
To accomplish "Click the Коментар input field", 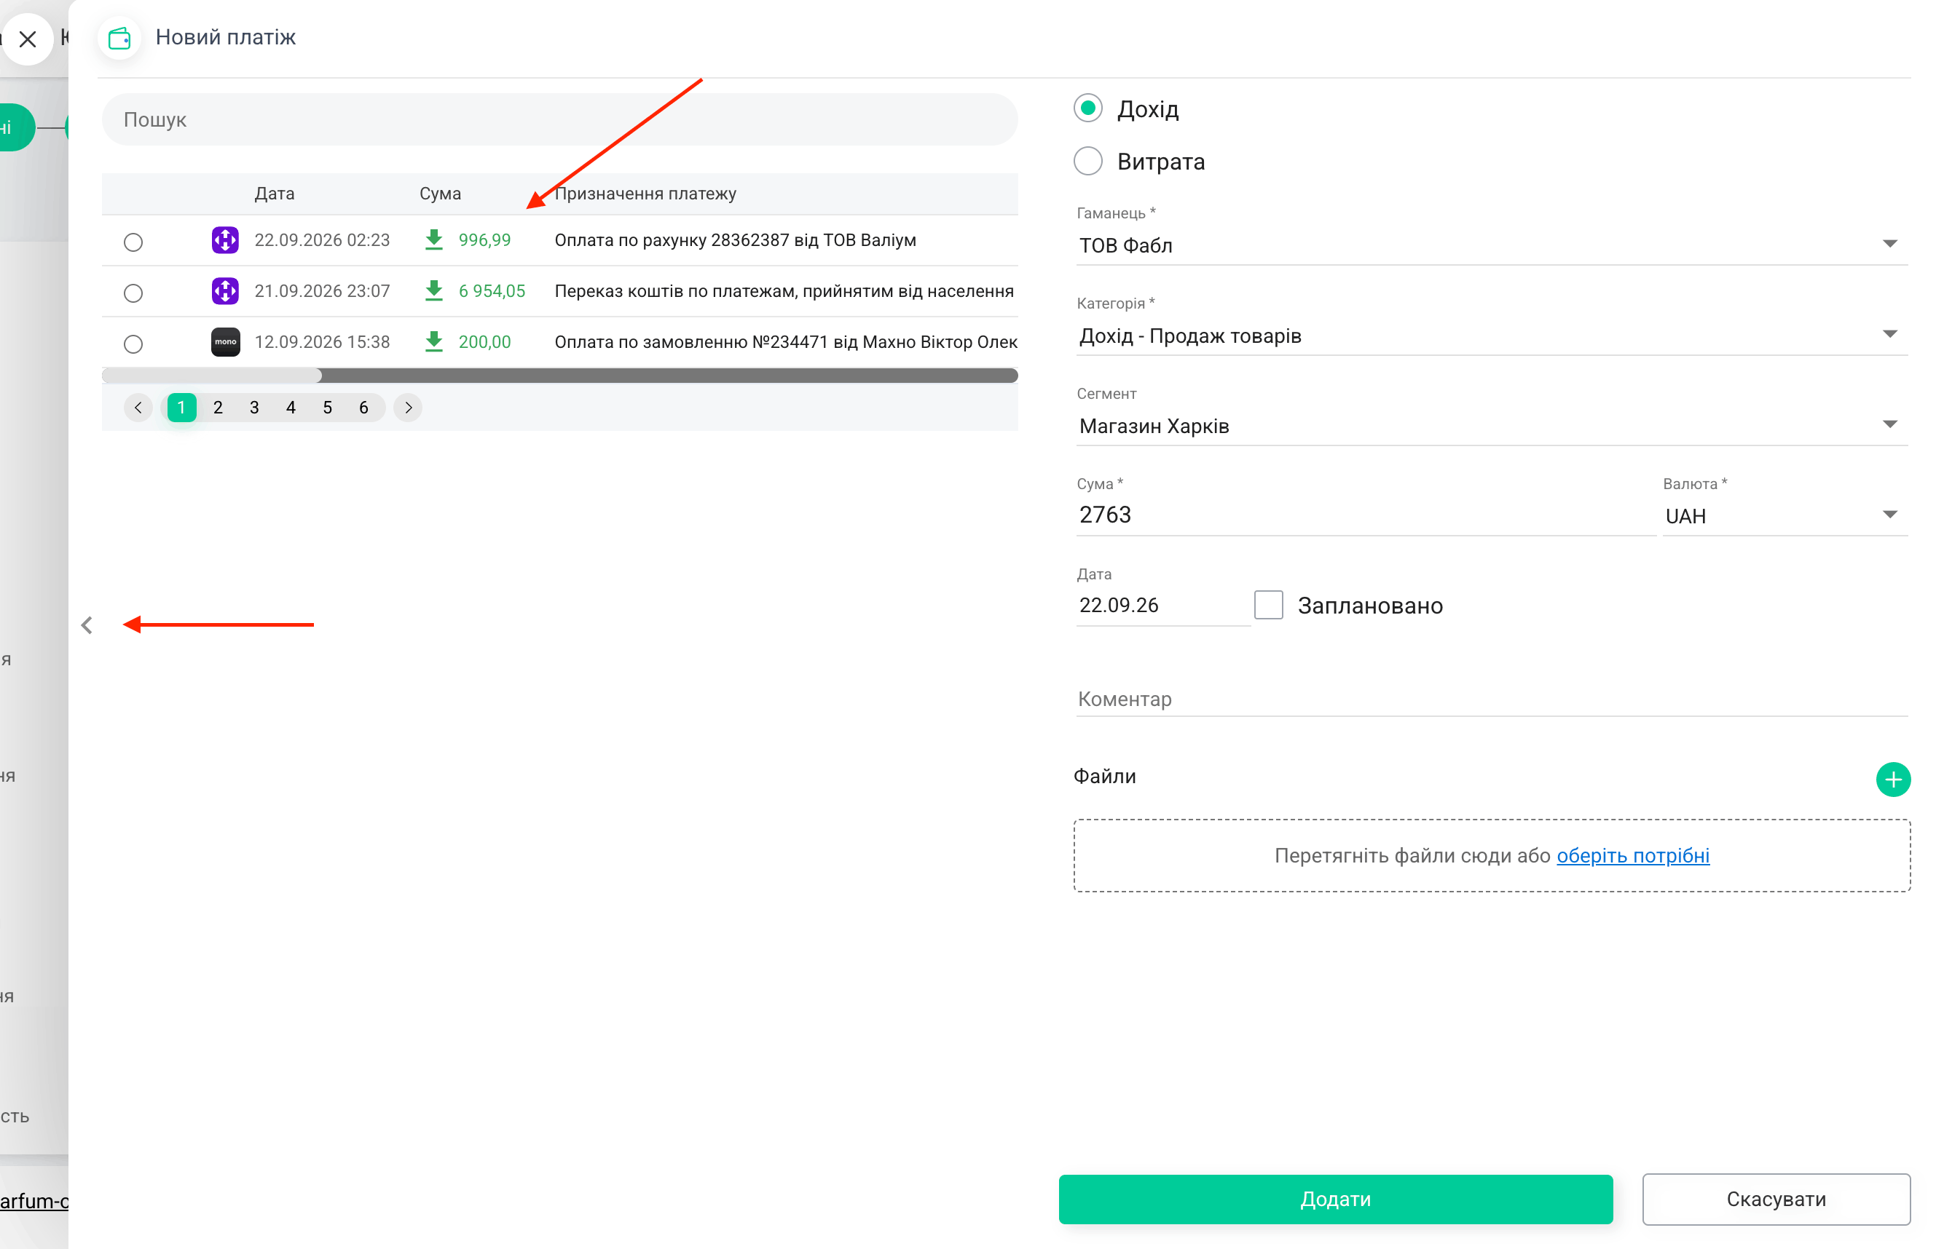I will (1492, 699).
